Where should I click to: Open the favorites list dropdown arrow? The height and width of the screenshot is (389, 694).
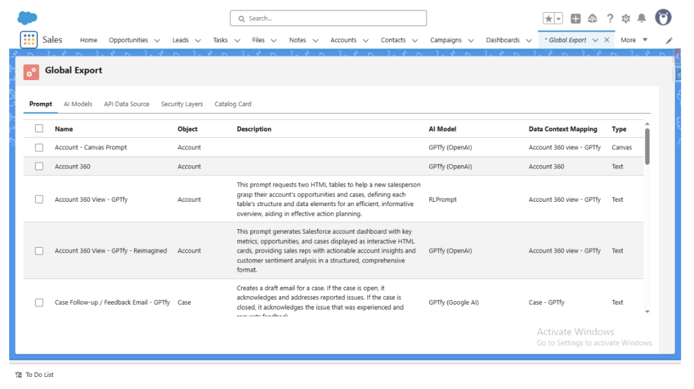pos(559,18)
